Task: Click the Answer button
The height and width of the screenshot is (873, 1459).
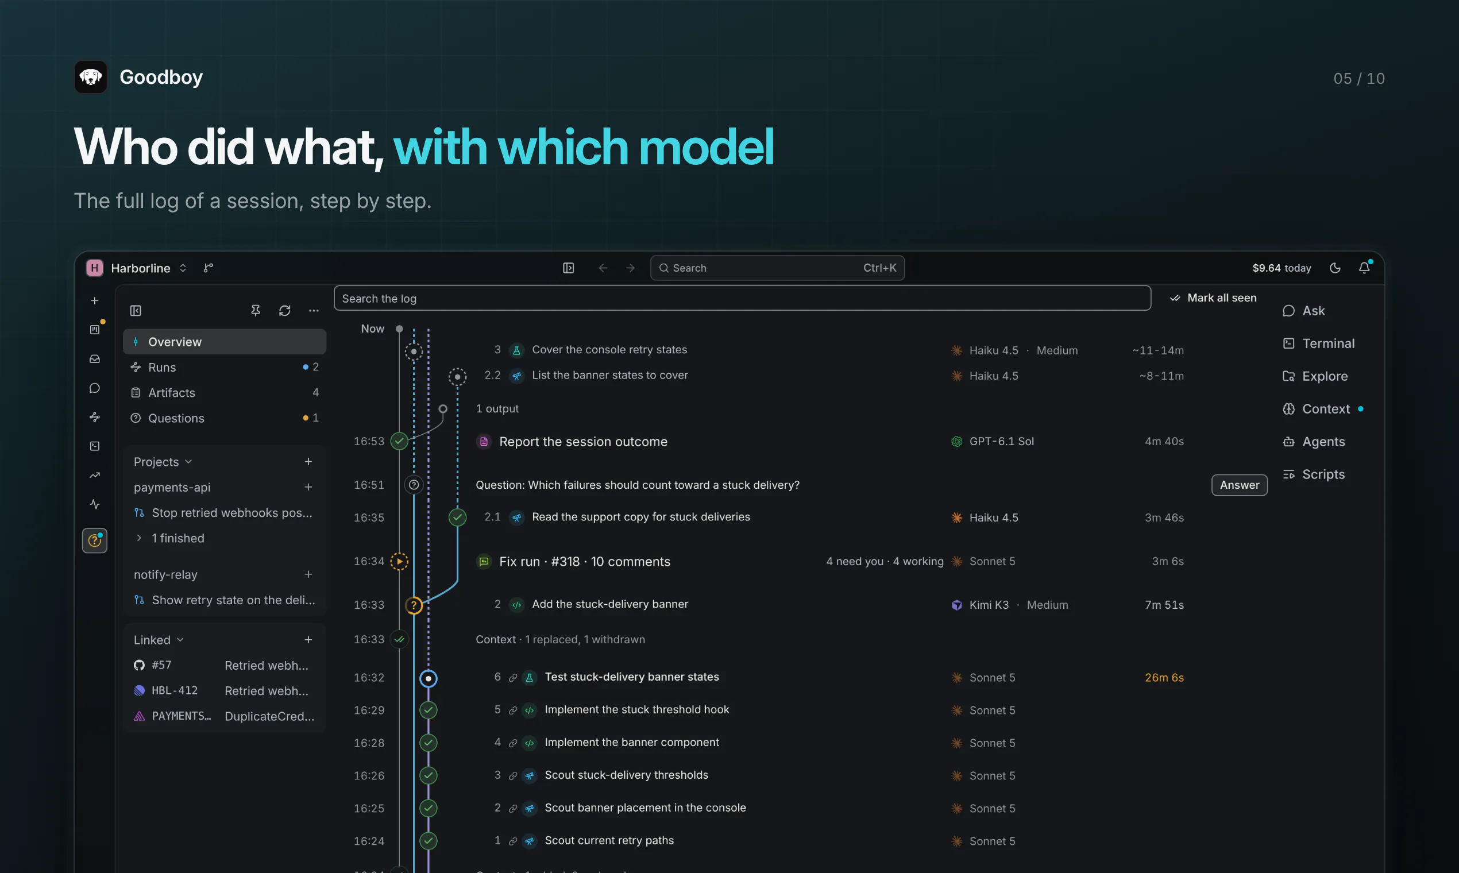Action: coord(1240,485)
